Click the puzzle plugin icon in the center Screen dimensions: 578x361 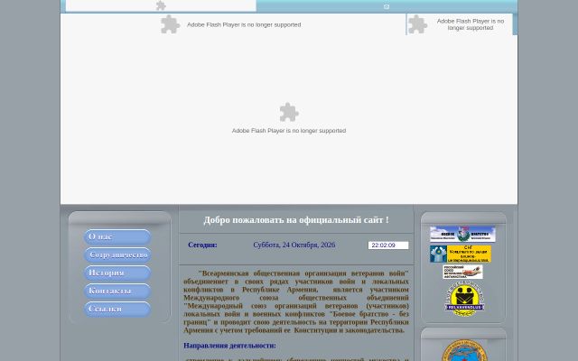click(x=289, y=112)
